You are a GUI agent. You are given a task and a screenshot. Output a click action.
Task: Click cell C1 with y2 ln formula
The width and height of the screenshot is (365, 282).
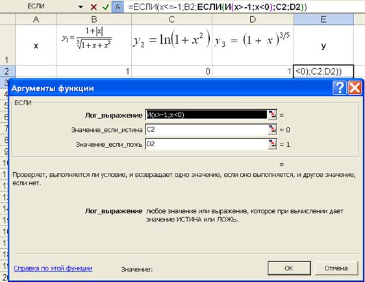[172, 45]
